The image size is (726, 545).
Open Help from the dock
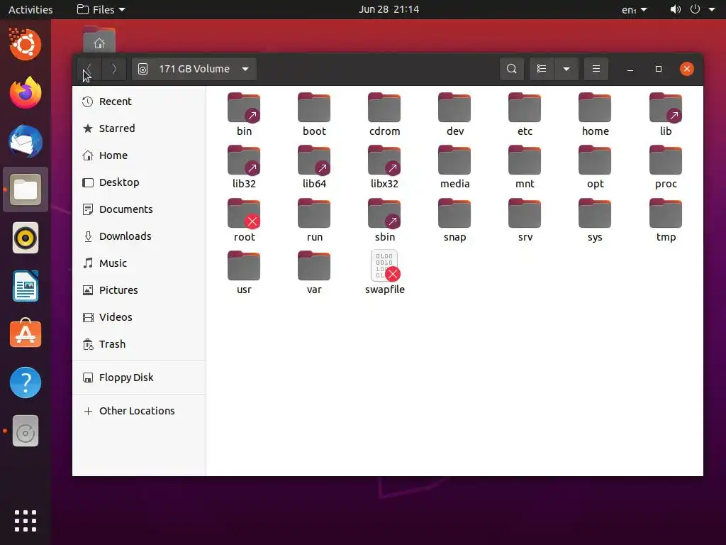click(26, 382)
